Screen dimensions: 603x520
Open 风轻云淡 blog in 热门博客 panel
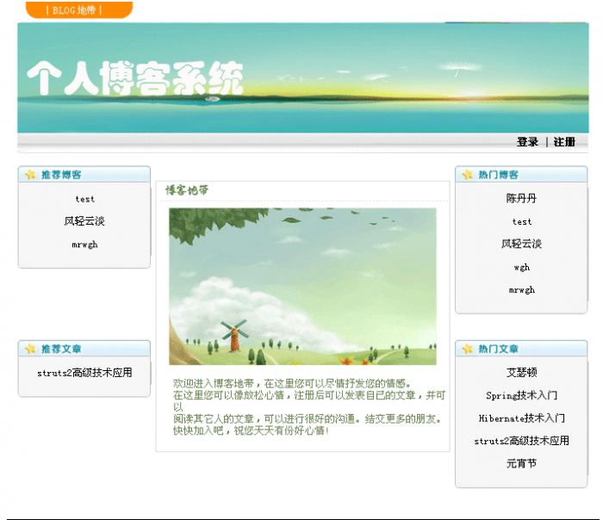point(521,244)
